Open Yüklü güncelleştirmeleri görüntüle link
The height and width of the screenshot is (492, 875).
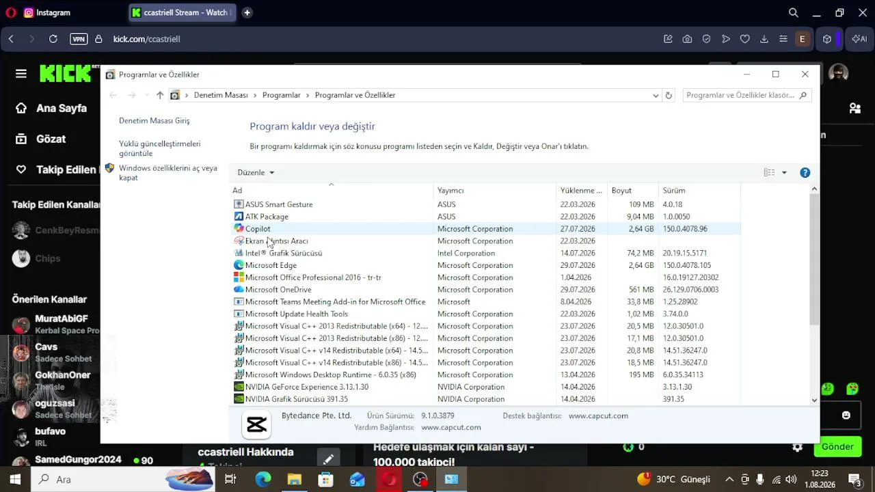pos(160,149)
